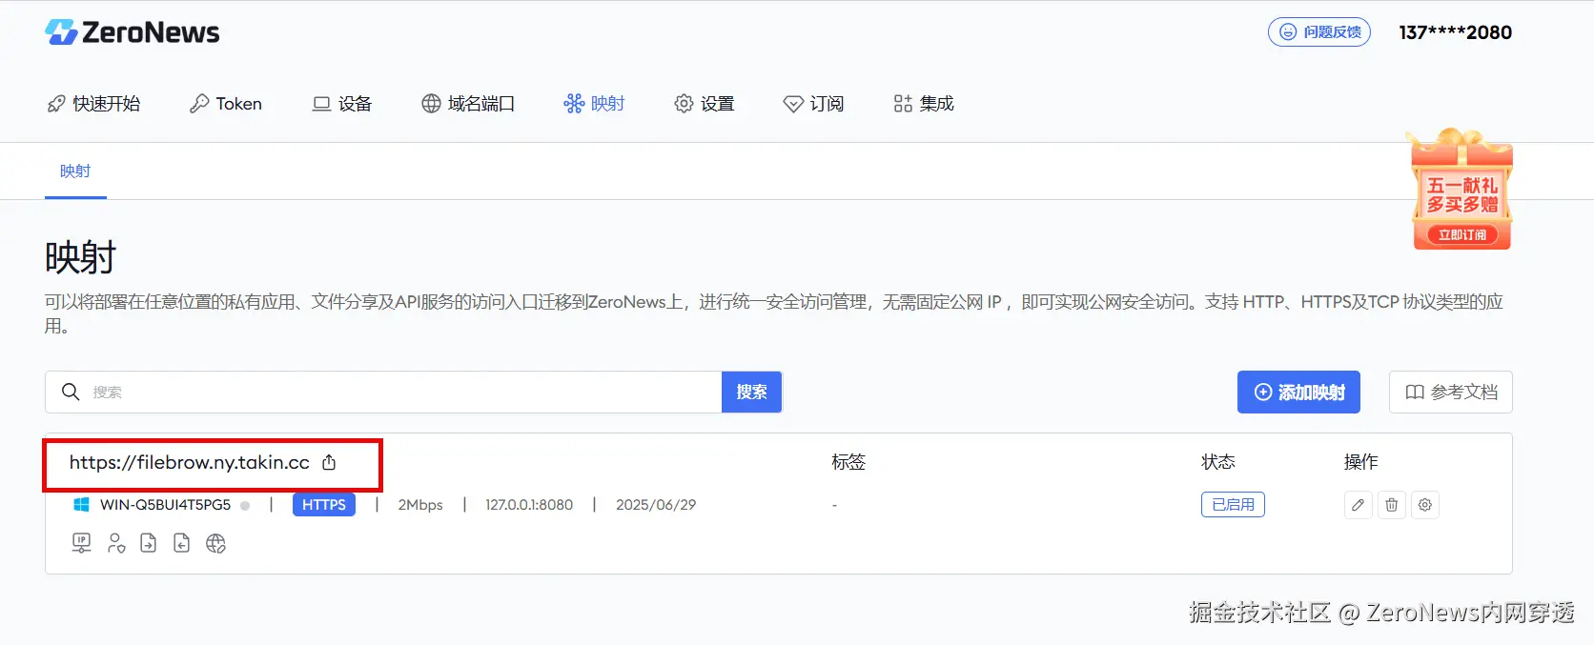The width and height of the screenshot is (1594, 645).
Task: Open the 设备 menu item
Action: [x=342, y=104]
